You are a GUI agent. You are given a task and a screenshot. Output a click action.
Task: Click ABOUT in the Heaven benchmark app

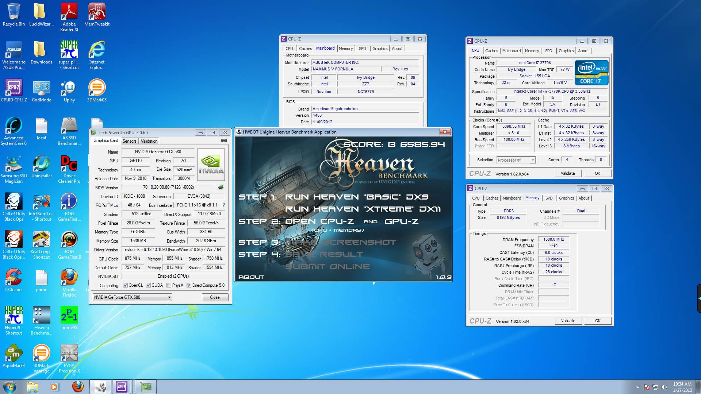(251, 277)
